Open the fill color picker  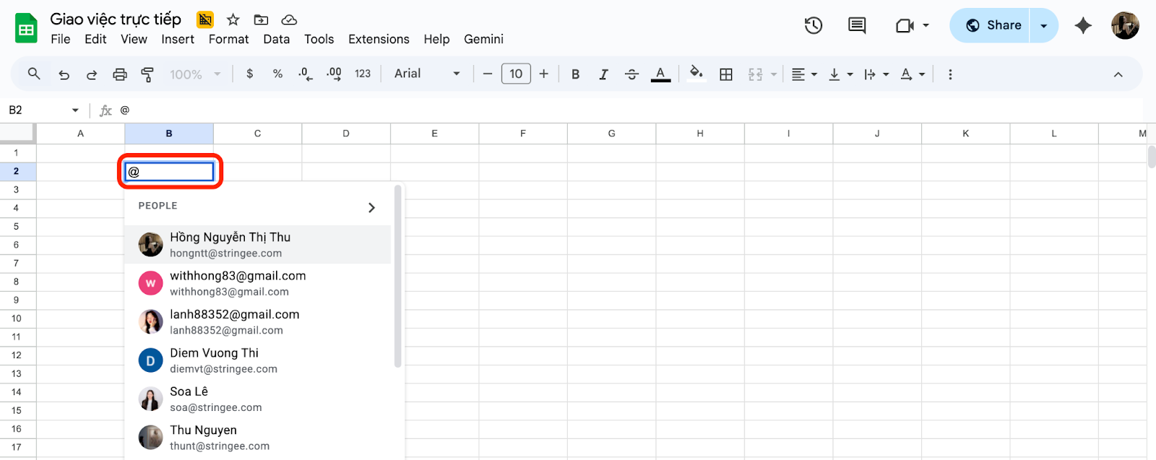click(x=696, y=74)
